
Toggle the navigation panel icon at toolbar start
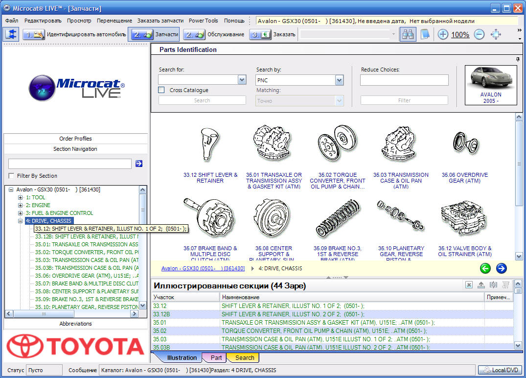pyautogui.click(x=11, y=34)
